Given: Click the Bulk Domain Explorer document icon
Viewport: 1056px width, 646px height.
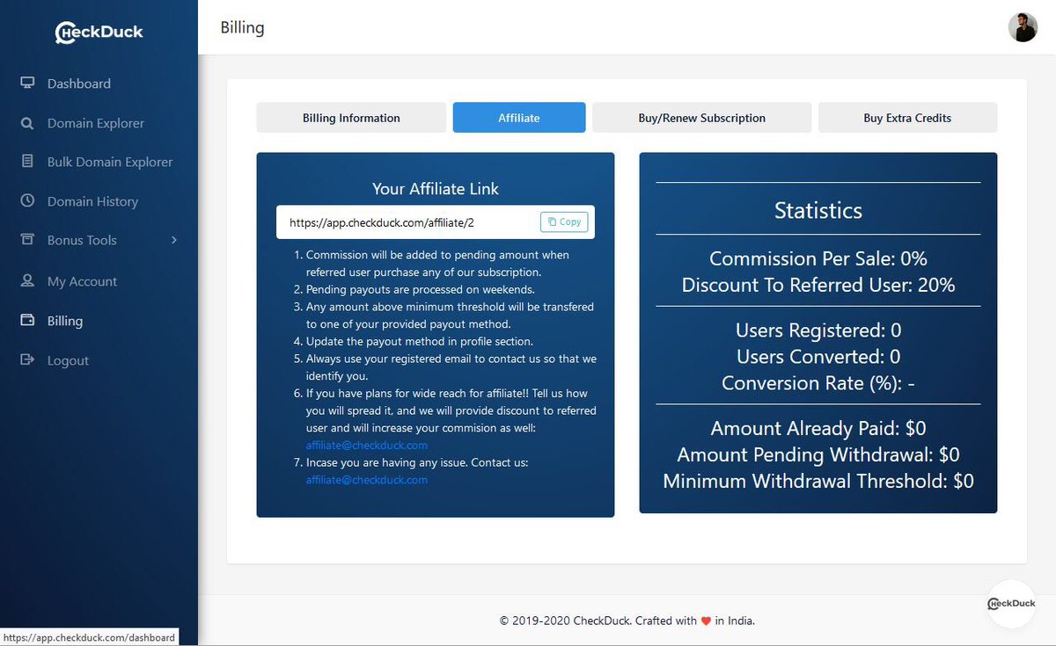Looking at the screenshot, I should [27, 162].
